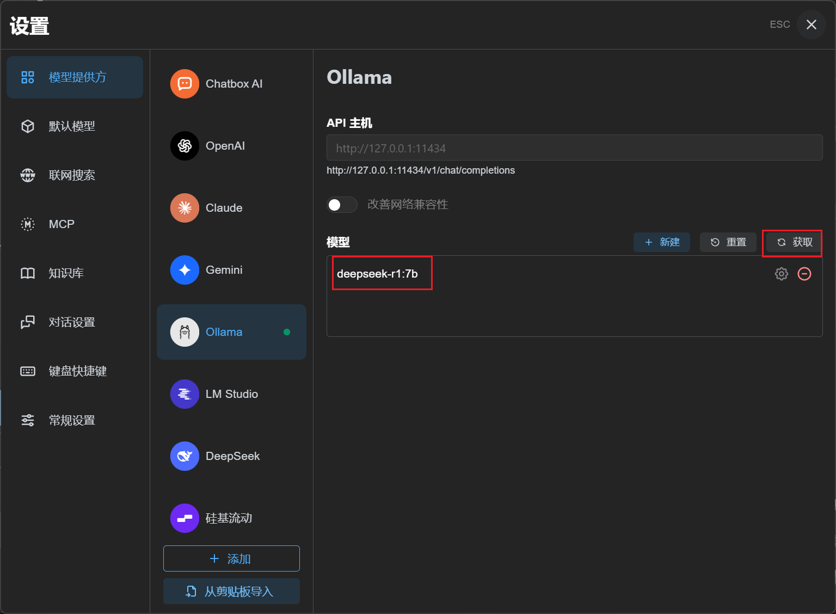Viewport: 836px width, 614px height.
Task: Toggle the 改善网络兼容性 switch
Action: pyautogui.click(x=342, y=205)
